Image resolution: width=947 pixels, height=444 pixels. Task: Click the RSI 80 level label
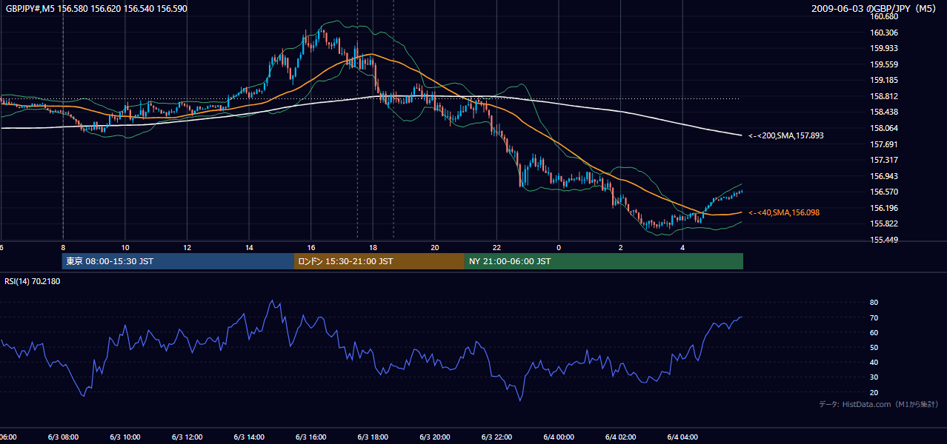click(874, 303)
